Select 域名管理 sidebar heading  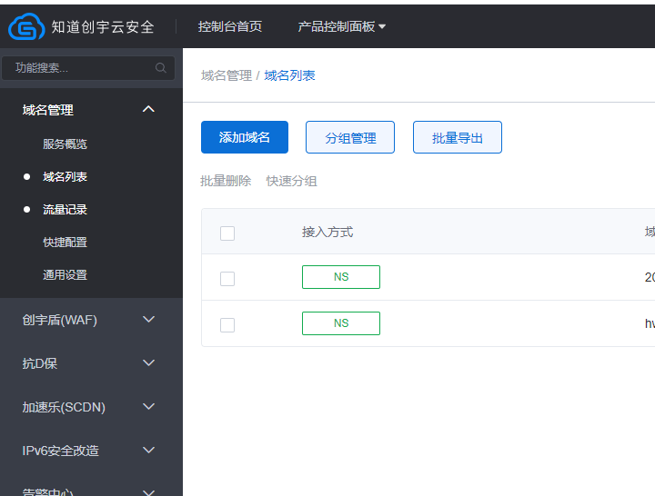pos(48,110)
